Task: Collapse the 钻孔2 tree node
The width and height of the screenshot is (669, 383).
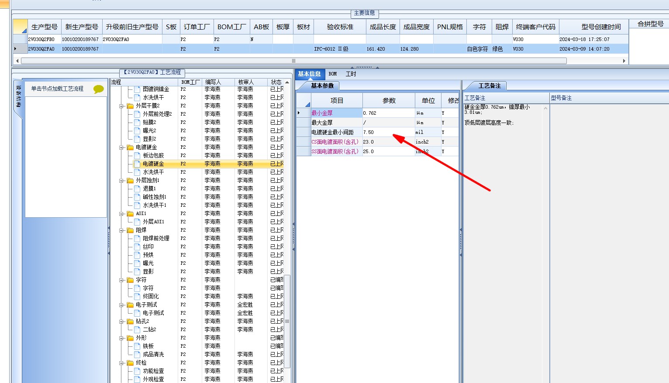Action: [x=122, y=321]
